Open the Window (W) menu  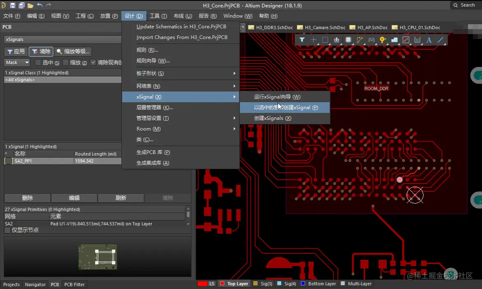238,16
